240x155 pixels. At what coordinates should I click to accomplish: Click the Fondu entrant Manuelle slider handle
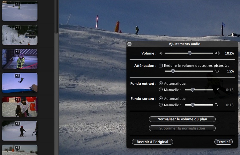click(193, 90)
